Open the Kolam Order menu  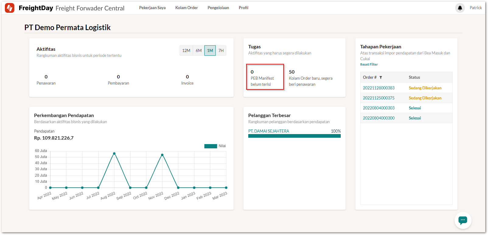click(186, 8)
